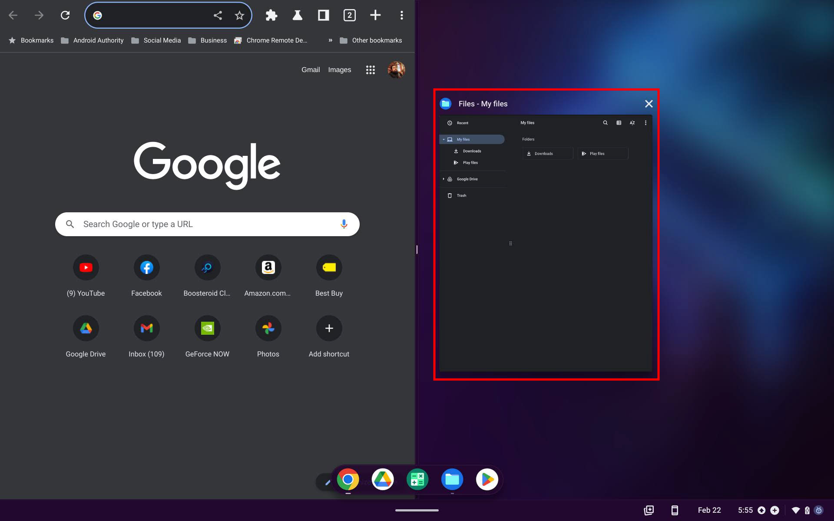
Task: Click the Extensions puzzle icon
Action: [x=271, y=16]
